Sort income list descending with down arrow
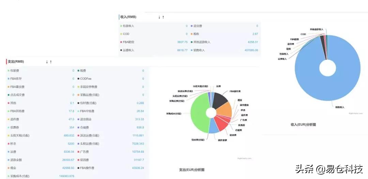Viewport: 368px width, 179px height. (159, 17)
